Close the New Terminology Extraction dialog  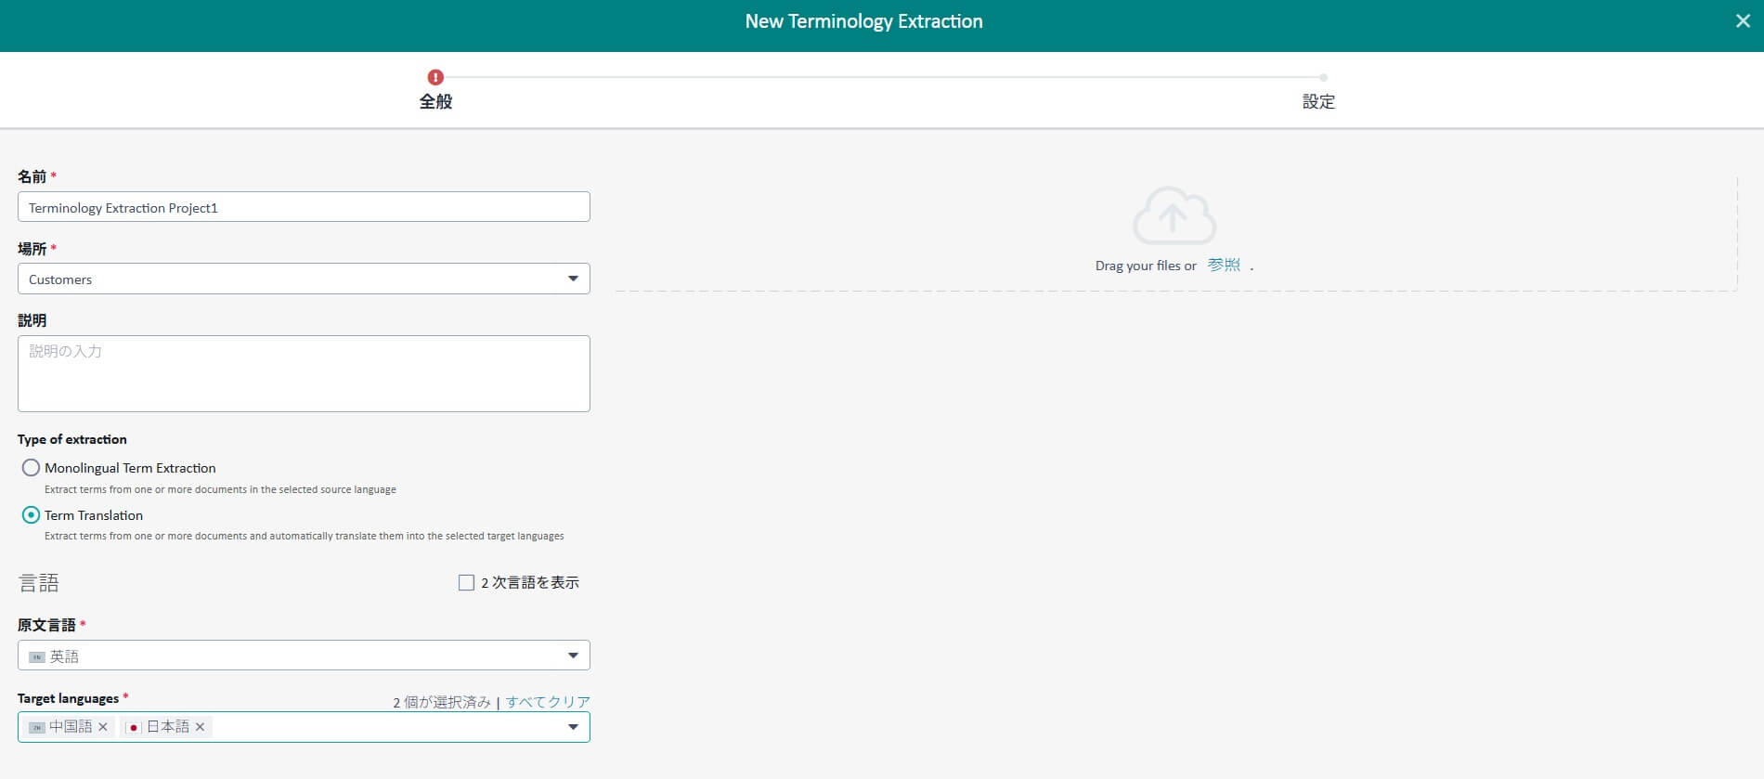point(1743,21)
